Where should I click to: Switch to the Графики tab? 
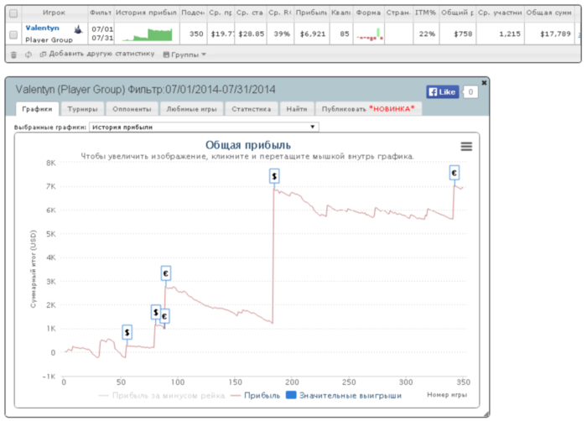[37, 109]
